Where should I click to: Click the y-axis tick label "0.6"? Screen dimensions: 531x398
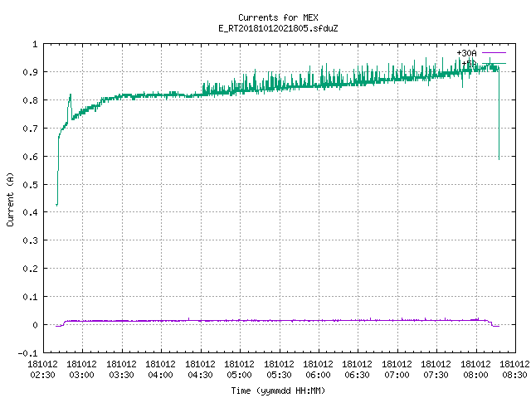pyautogui.click(x=30, y=157)
